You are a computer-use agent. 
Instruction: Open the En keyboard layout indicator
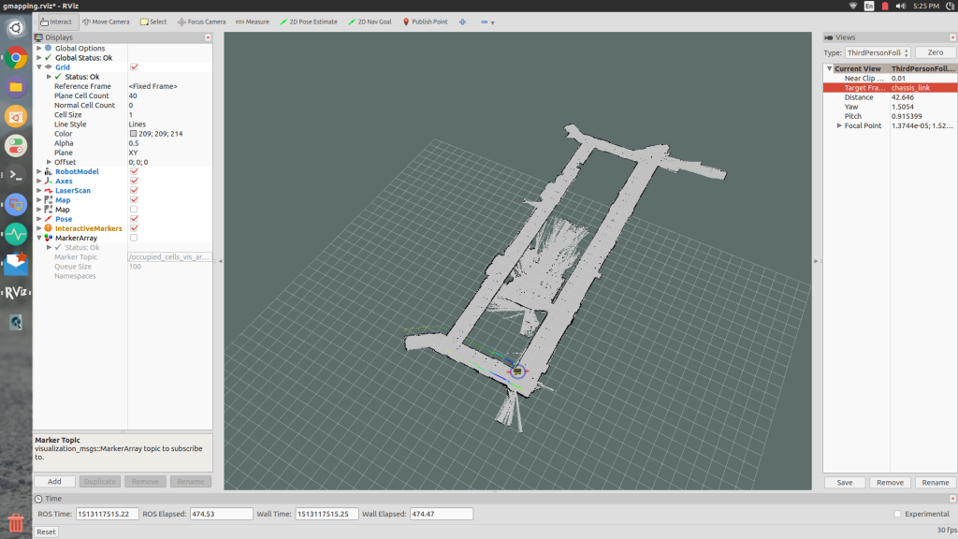coord(869,7)
